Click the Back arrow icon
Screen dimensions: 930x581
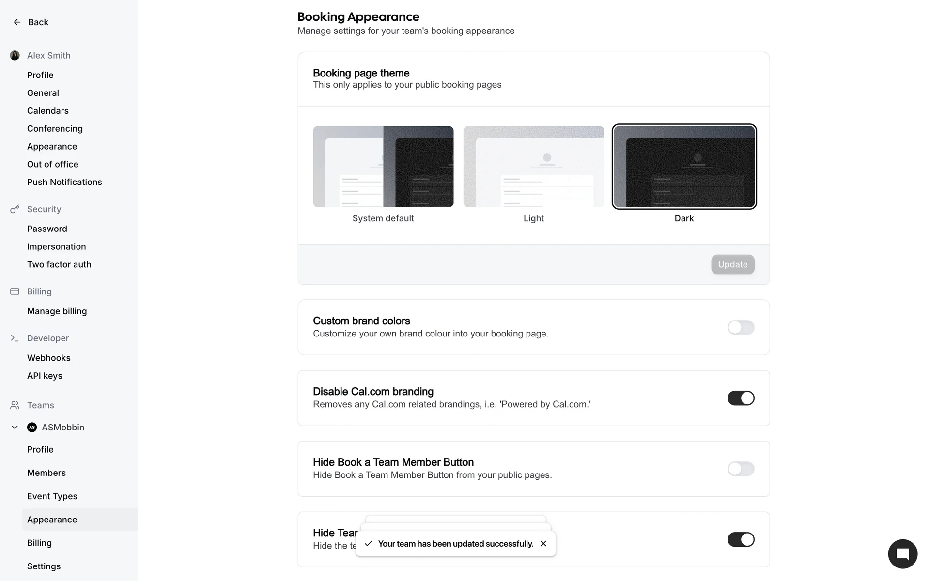tap(17, 22)
